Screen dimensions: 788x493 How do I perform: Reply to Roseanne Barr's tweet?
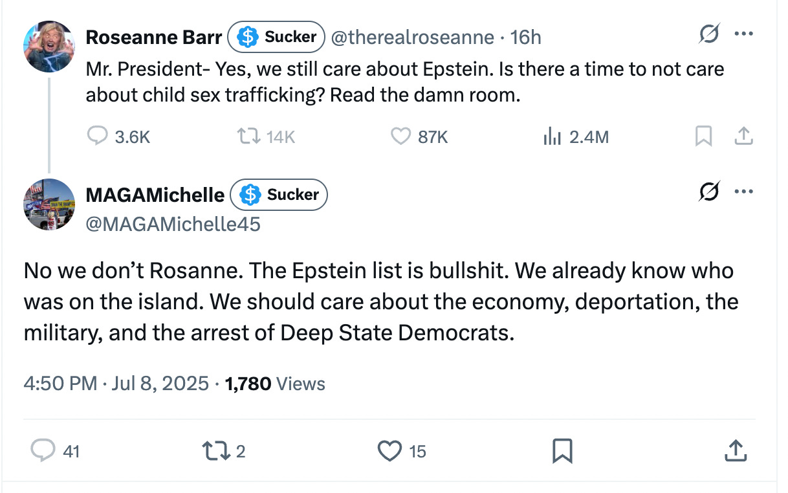pyautogui.click(x=98, y=137)
